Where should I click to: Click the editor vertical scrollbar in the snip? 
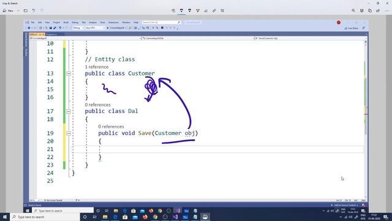click(x=366, y=118)
